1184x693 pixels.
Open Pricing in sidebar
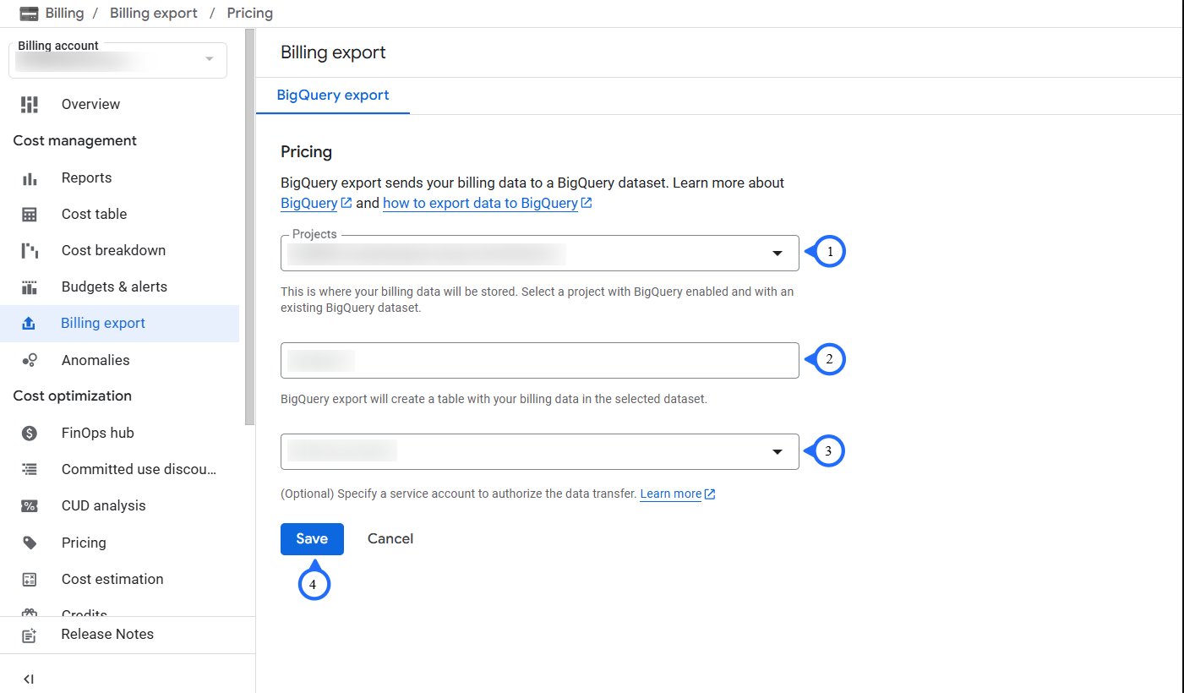point(84,543)
